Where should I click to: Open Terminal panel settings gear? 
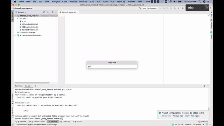[x=204, y=86]
